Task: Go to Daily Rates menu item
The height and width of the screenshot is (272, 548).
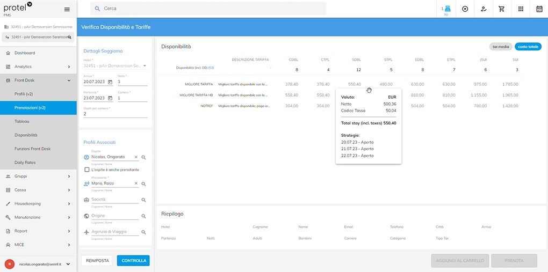Action: click(x=25, y=163)
